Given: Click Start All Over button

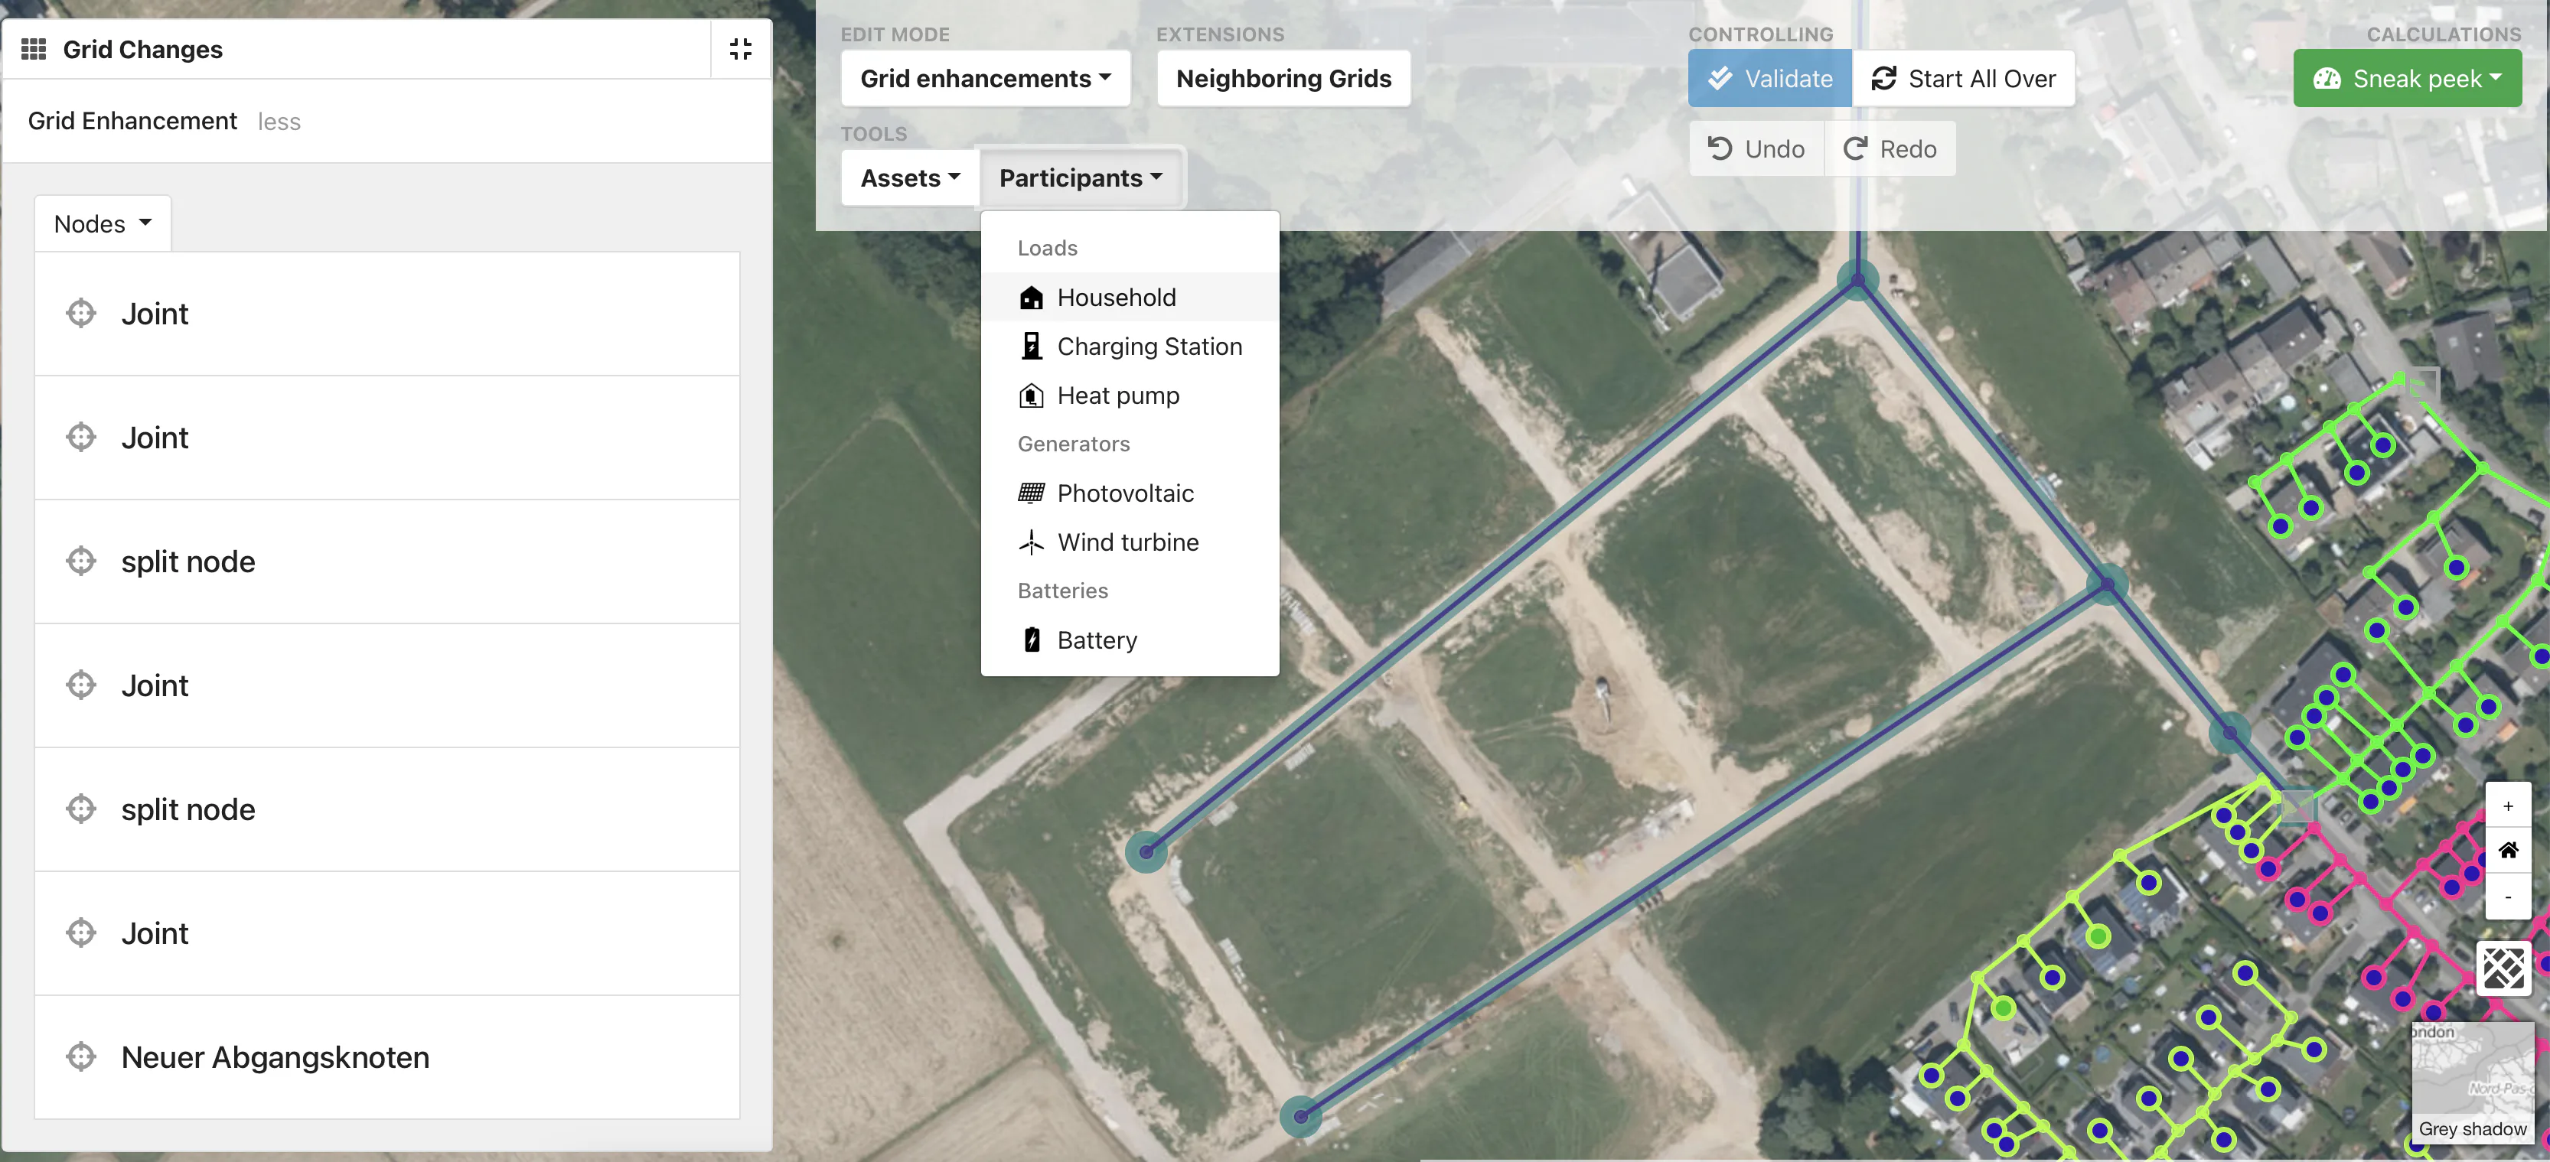Looking at the screenshot, I should coord(1963,78).
